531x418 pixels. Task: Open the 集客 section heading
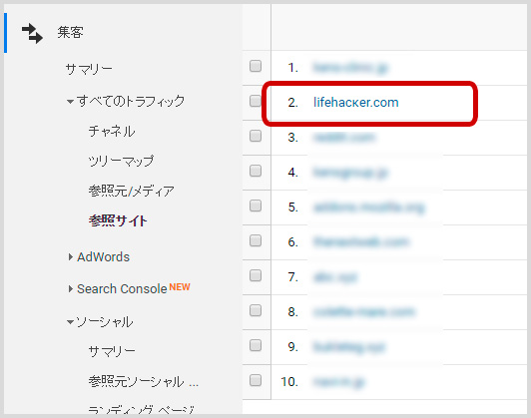[x=70, y=33]
